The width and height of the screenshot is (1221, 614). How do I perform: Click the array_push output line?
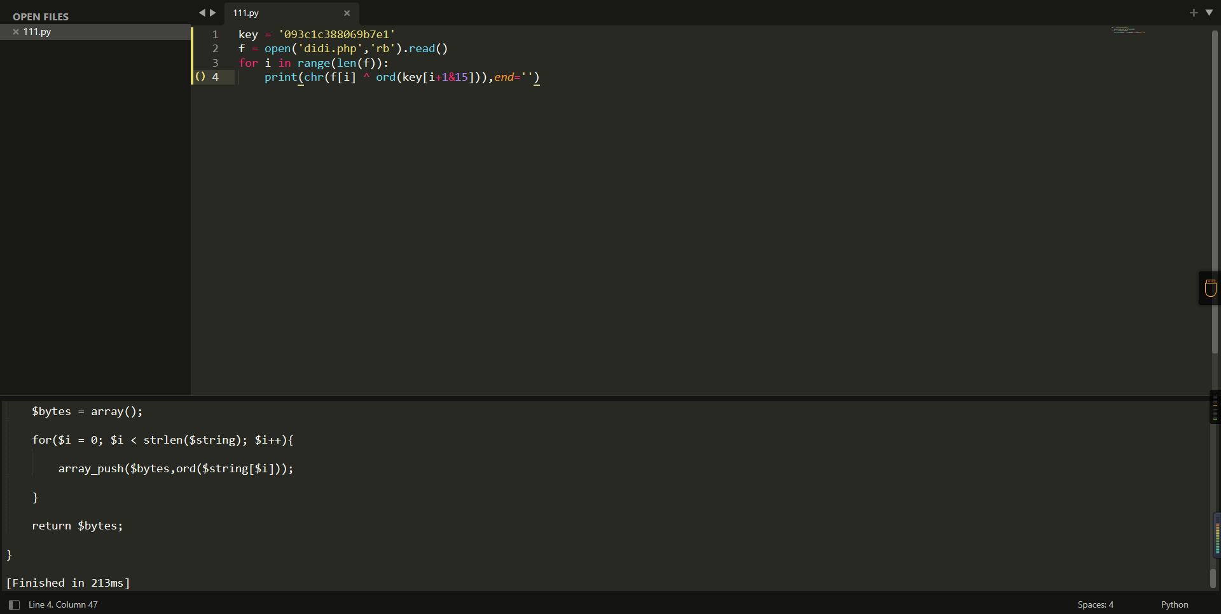[176, 468]
